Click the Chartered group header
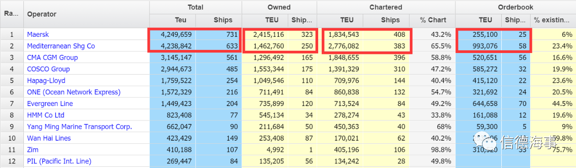Image resolution: width=576 pixels, height=168 pixels. [386, 7]
